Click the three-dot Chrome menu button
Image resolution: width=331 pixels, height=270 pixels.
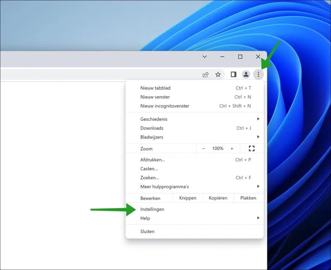coord(259,74)
